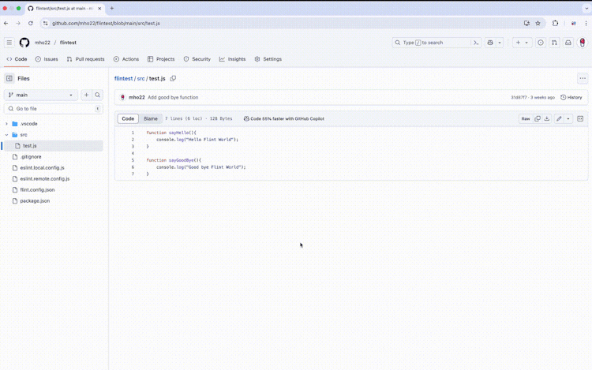Focus the Go to file field
592x370 pixels.
55,109
